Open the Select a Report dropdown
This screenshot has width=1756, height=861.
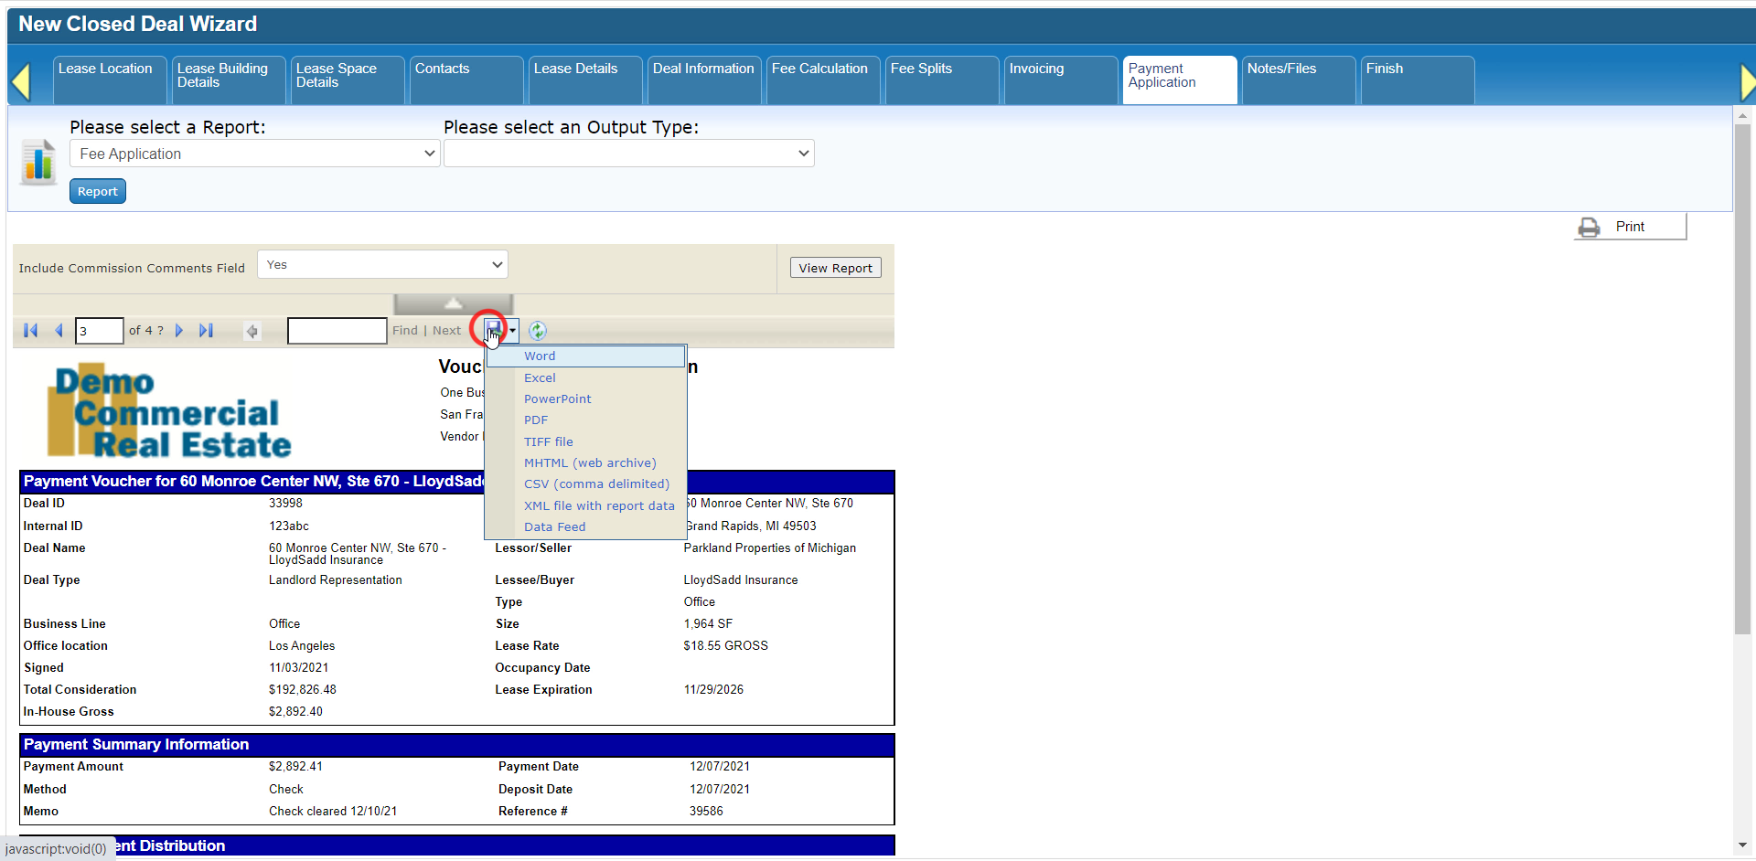tap(254, 154)
